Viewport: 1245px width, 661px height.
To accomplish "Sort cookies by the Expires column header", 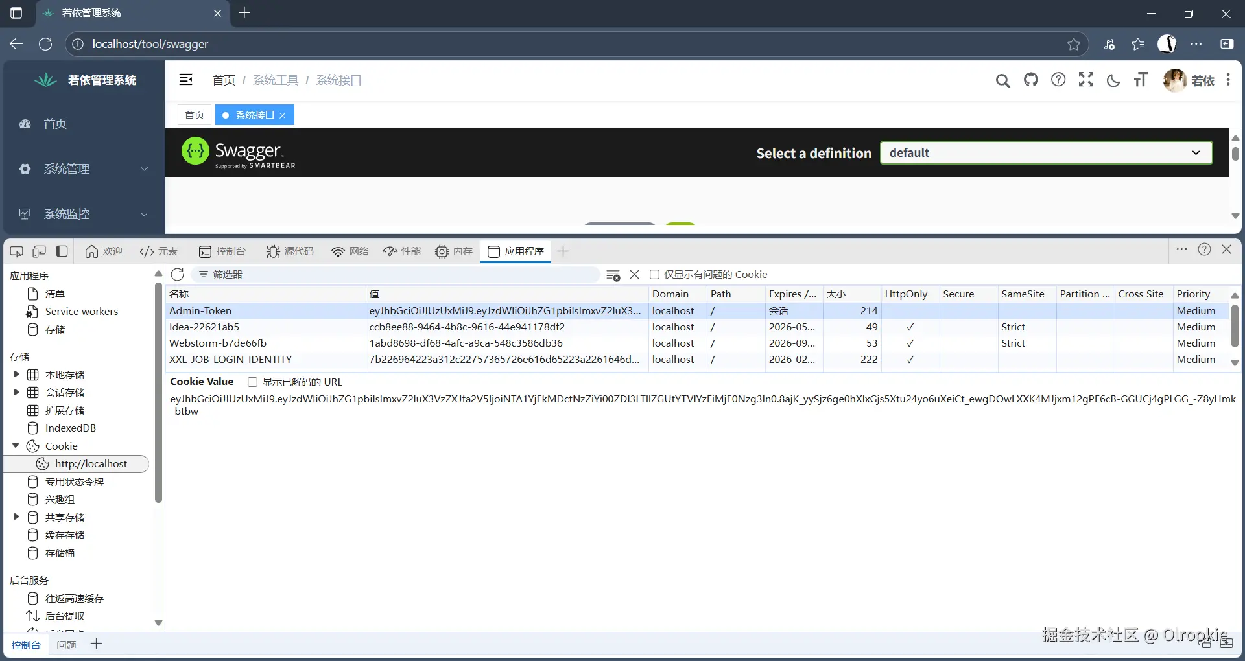I will coord(794,294).
